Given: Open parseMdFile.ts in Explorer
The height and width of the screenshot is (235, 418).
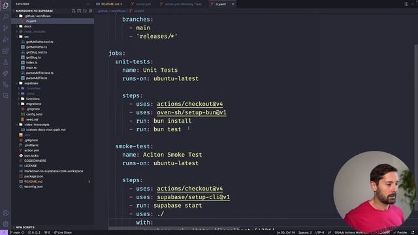Looking at the screenshot, I should point(37,78).
